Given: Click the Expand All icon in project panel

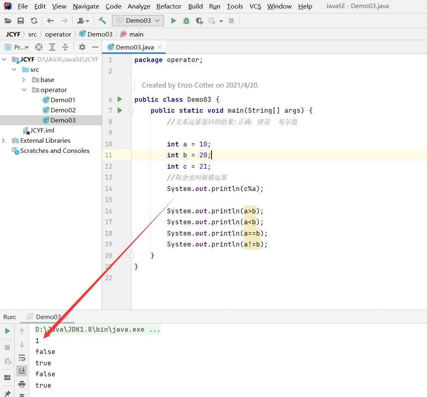Looking at the screenshot, I should click(52, 47).
